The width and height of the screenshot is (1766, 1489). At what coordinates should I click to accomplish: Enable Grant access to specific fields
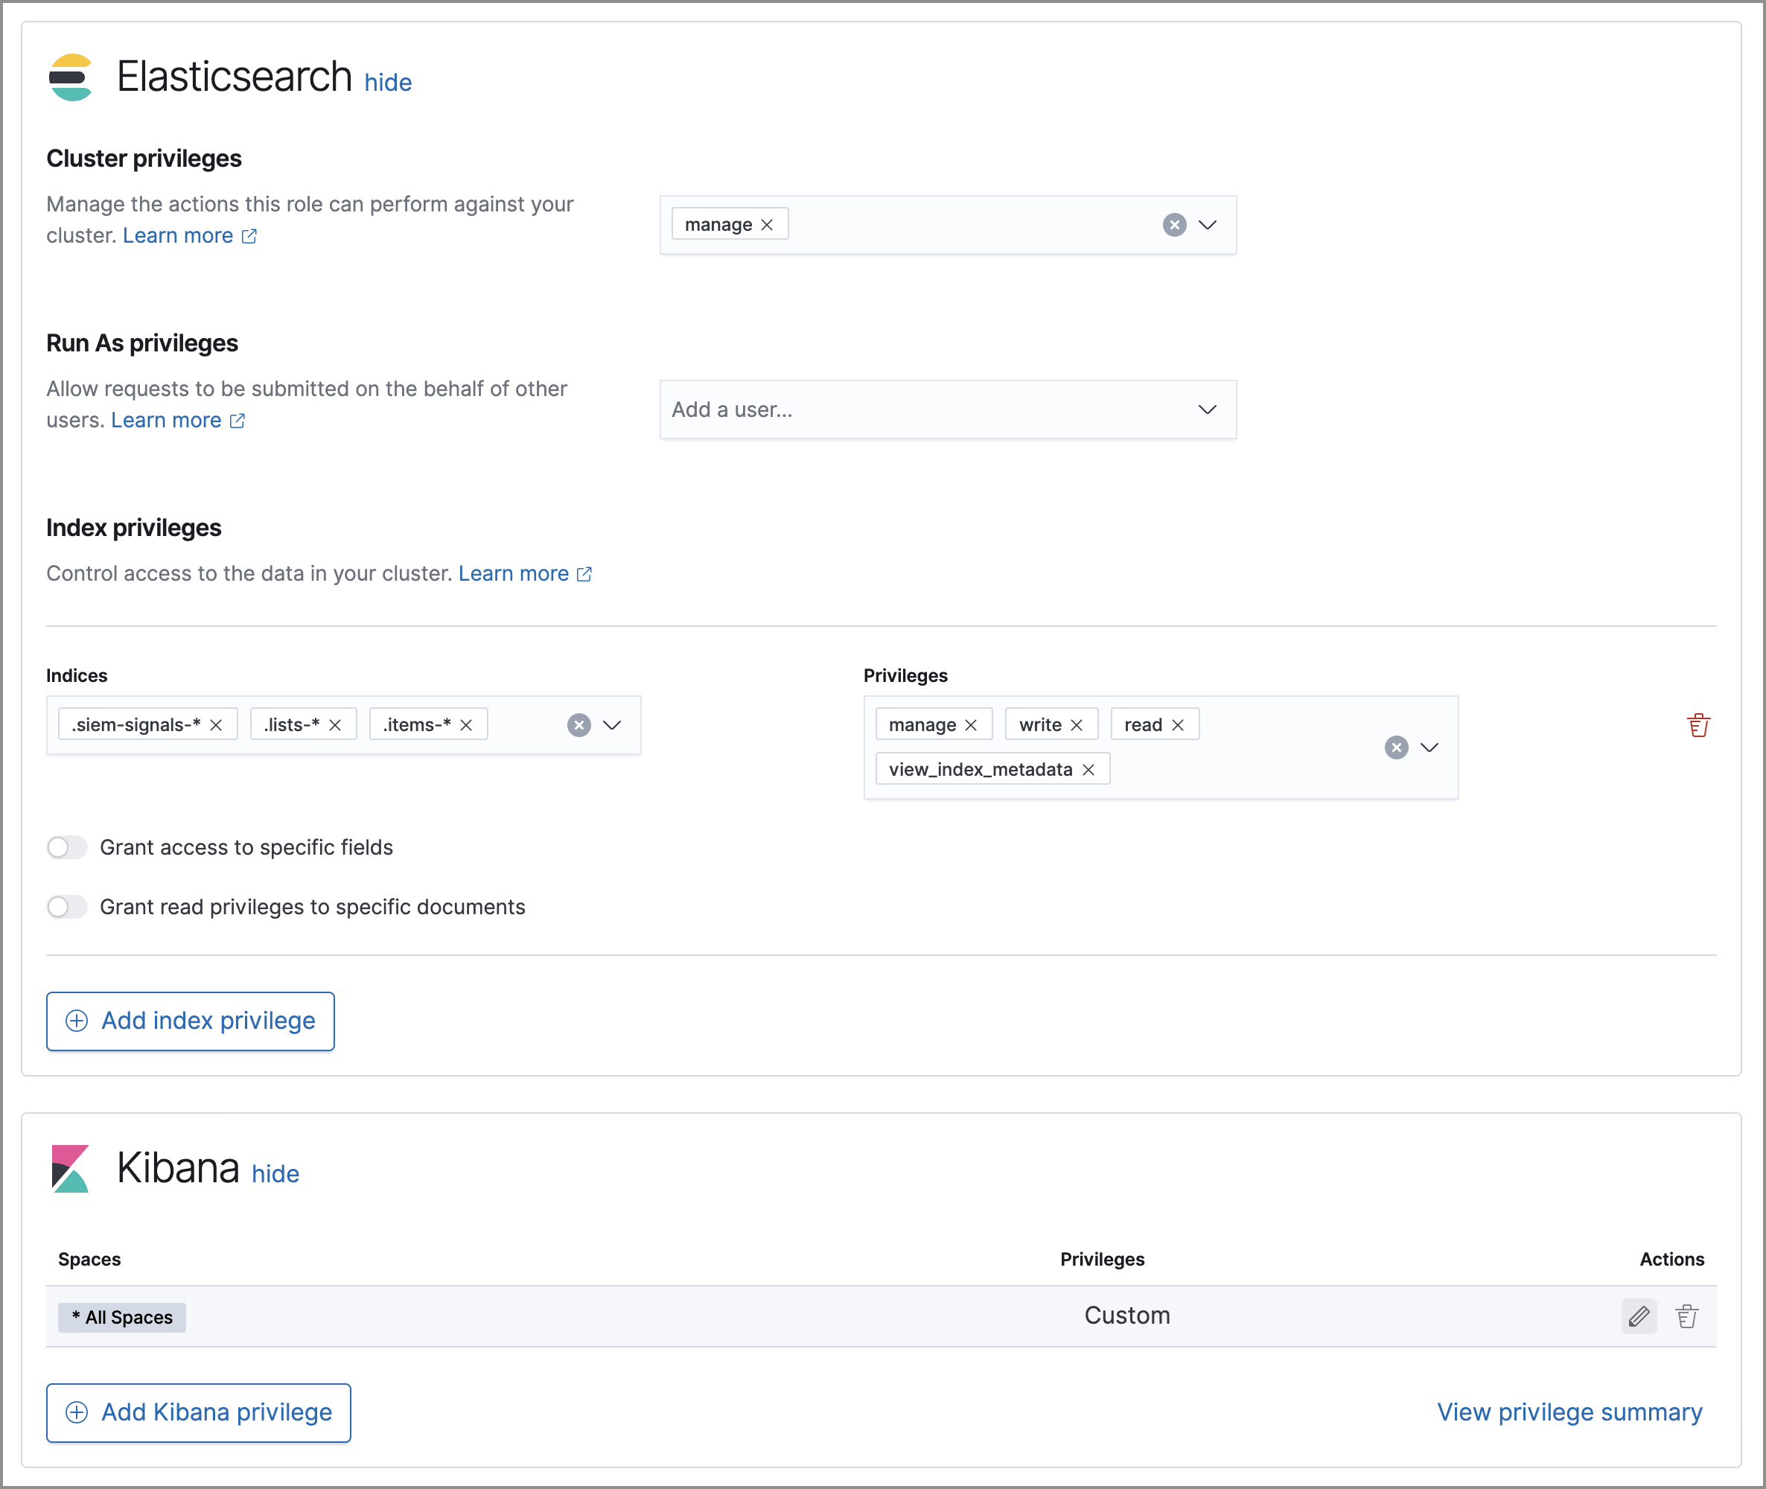[x=68, y=847]
